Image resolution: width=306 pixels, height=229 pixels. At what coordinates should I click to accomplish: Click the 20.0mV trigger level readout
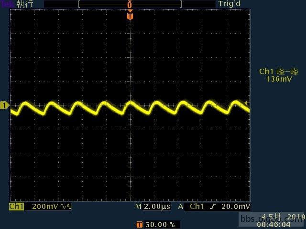(235, 207)
